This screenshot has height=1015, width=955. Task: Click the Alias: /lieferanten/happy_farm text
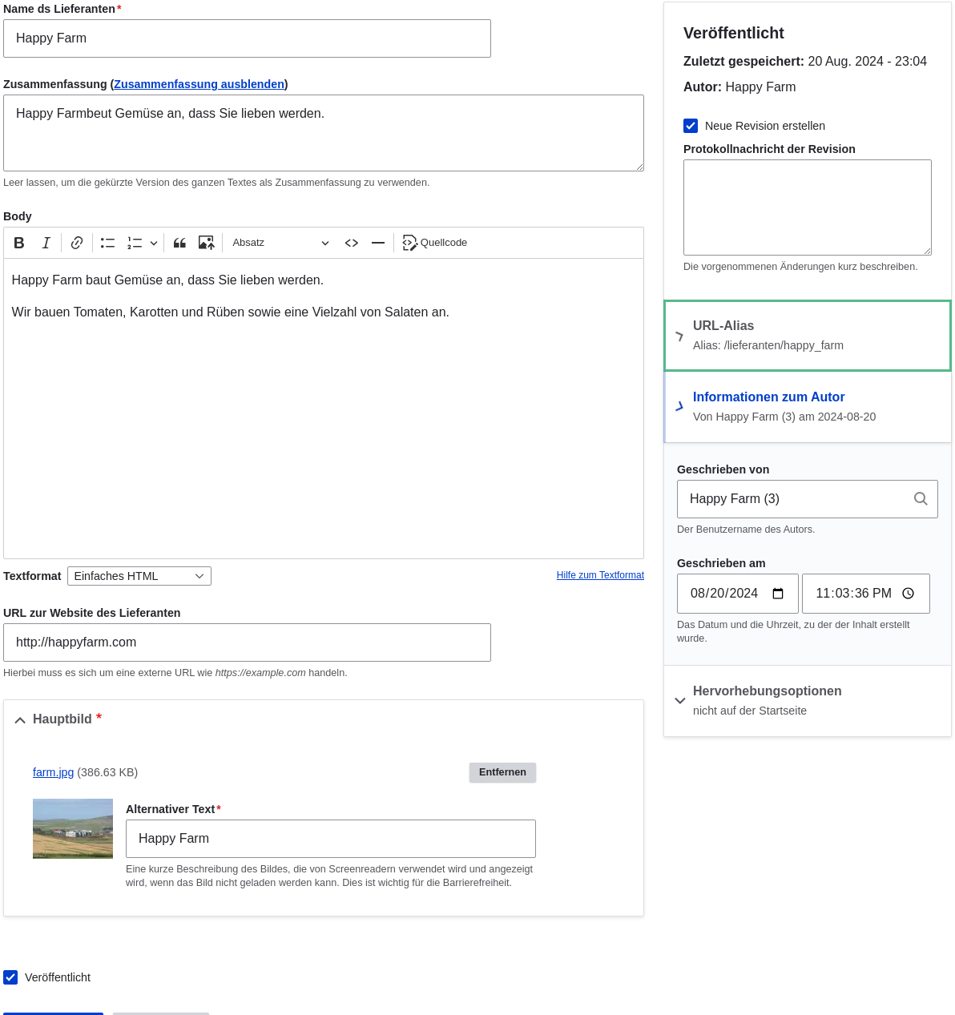click(768, 345)
